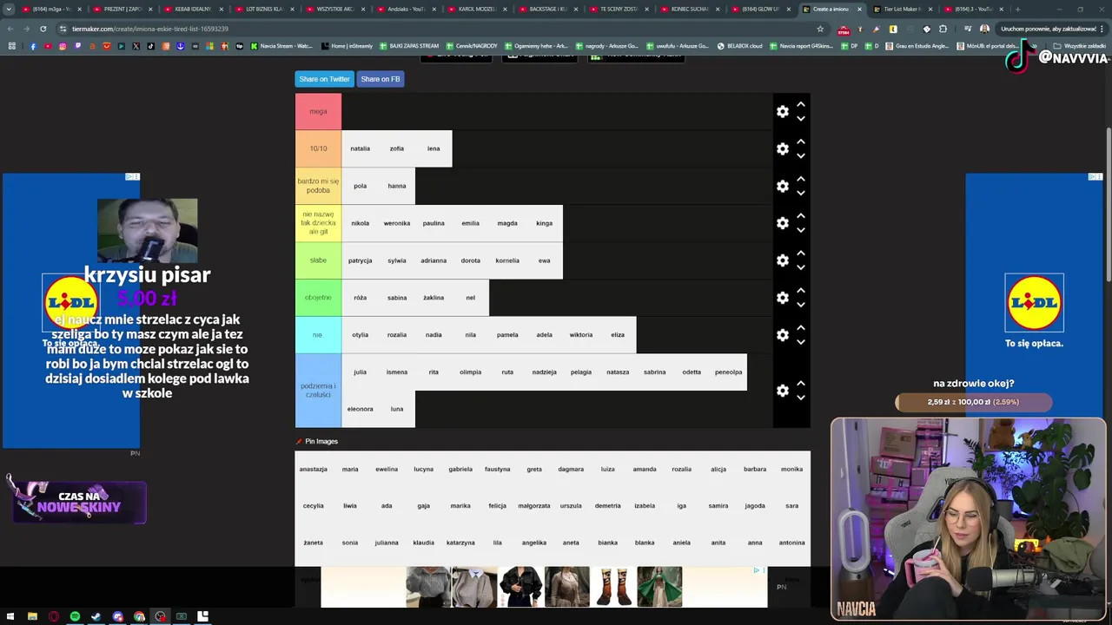Open settings gear for the słabe tier
1112x625 pixels.
(x=783, y=260)
